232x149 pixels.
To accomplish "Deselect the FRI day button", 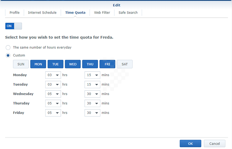I will [x=107, y=64].
